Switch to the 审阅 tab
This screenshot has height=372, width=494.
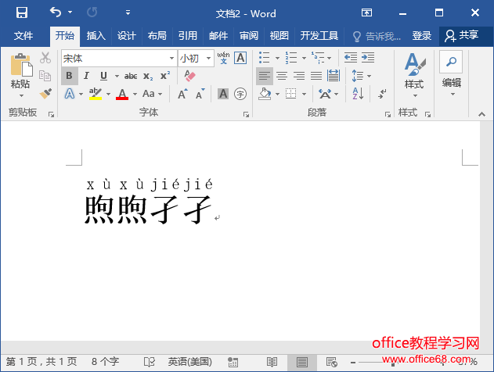click(249, 35)
